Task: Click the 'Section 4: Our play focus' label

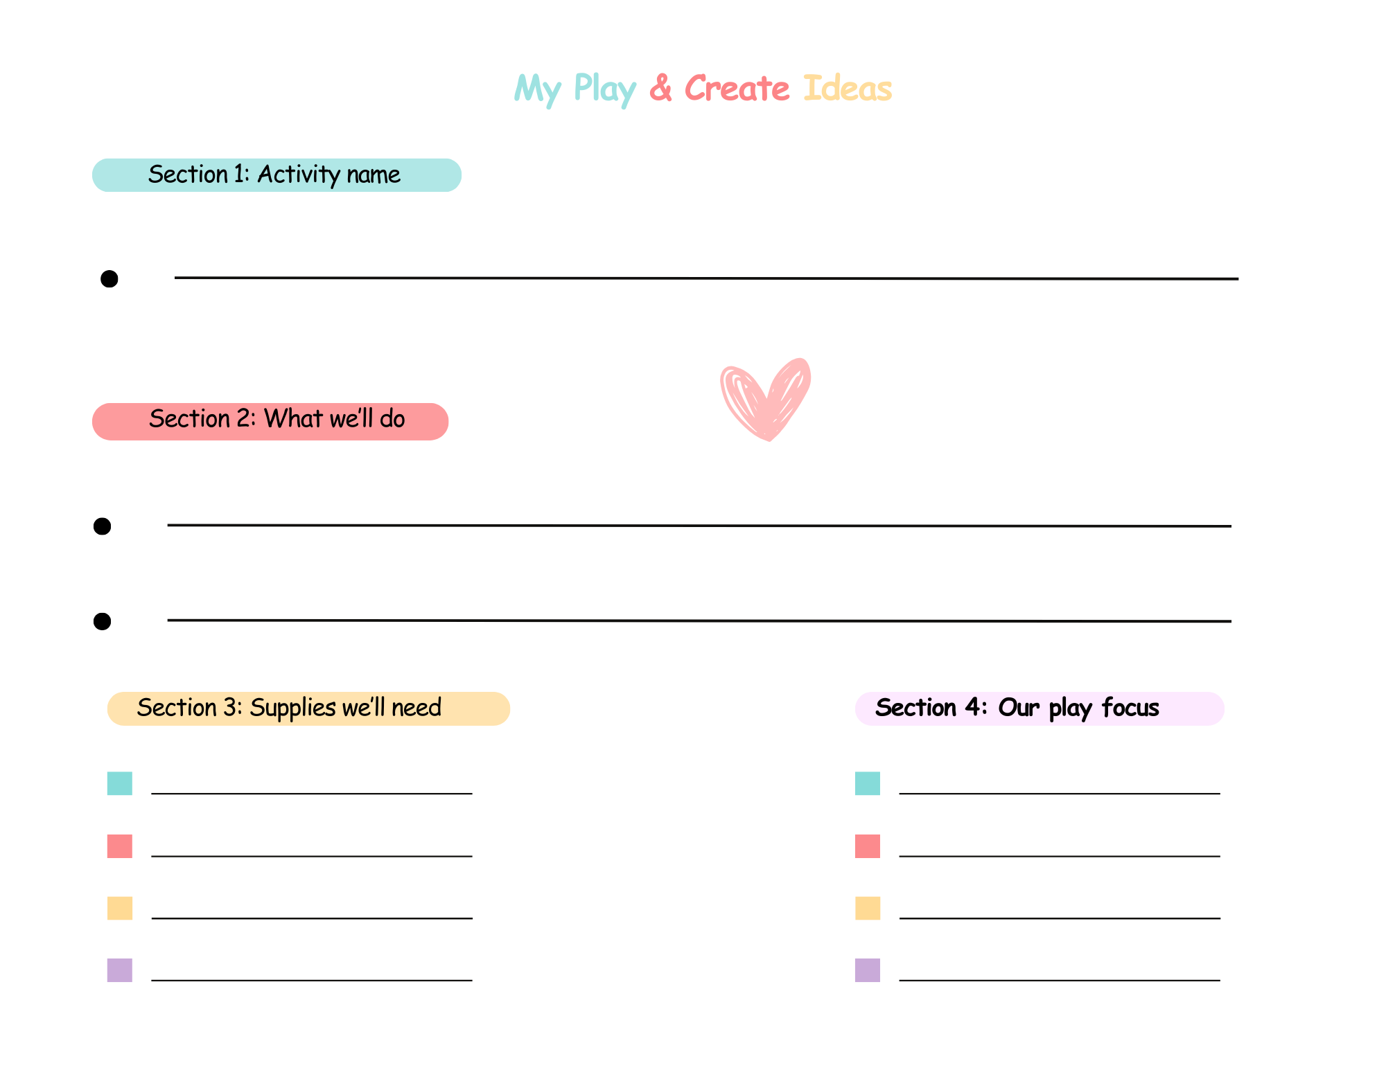Action: (1017, 708)
